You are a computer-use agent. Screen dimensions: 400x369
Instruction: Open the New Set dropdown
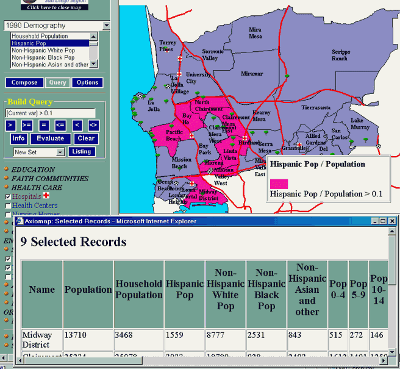tap(60, 152)
